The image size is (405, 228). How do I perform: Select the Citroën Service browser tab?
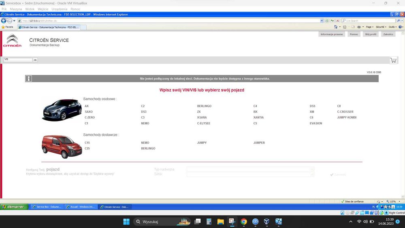click(x=49, y=27)
